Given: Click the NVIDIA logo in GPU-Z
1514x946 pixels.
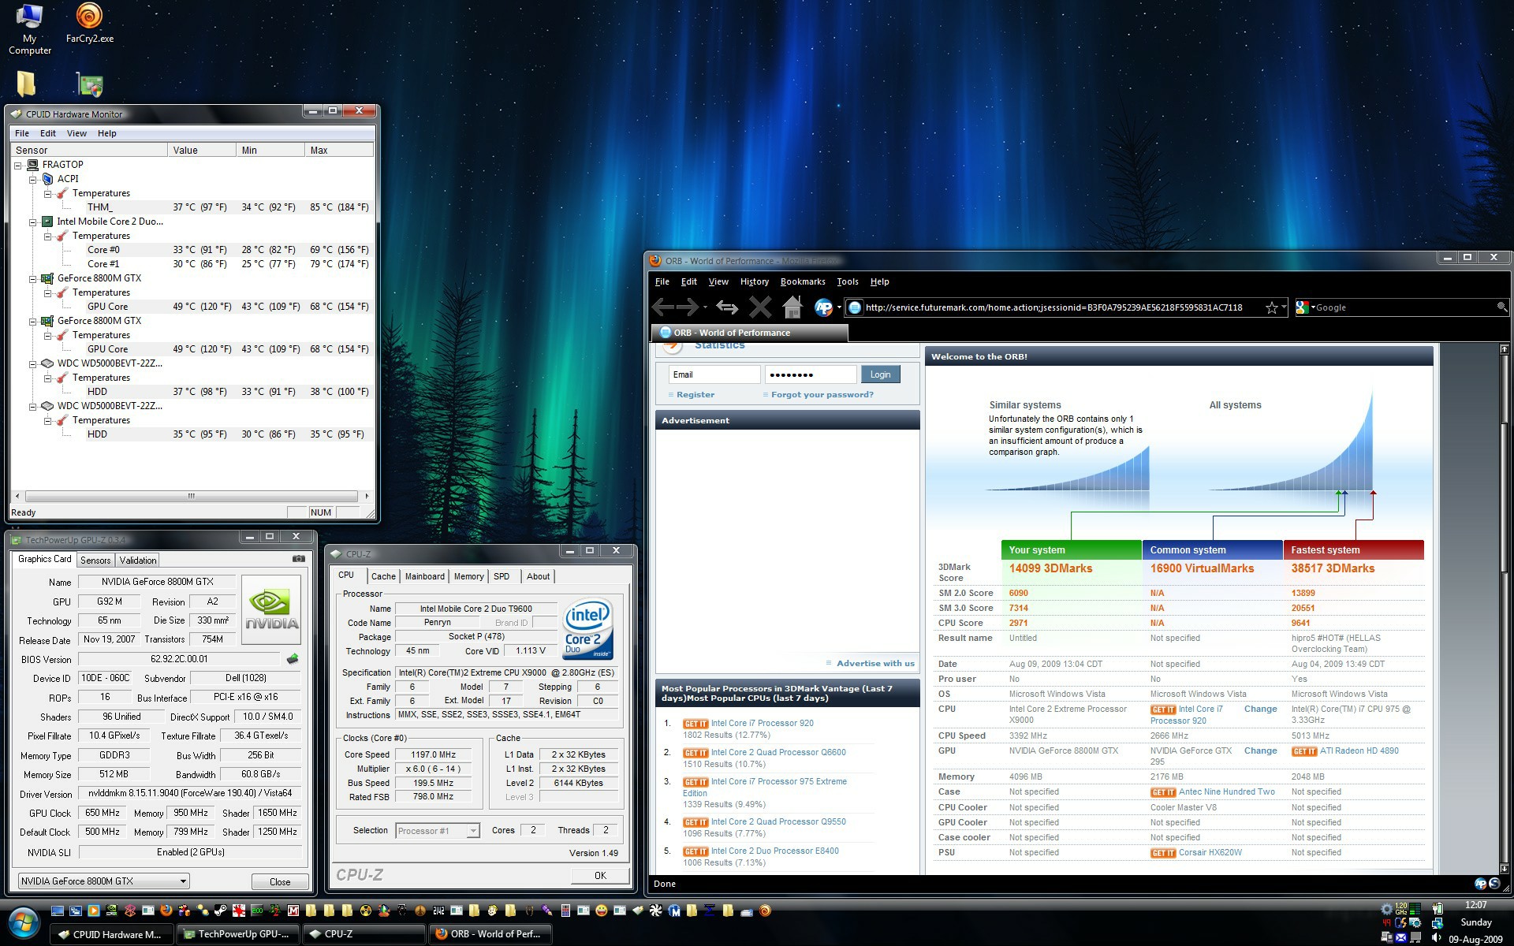Looking at the screenshot, I should [x=271, y=610].
